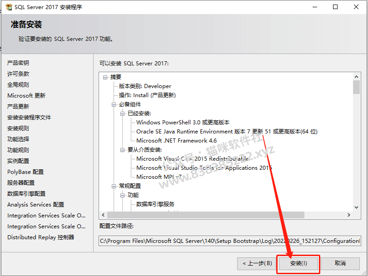Select Microsoft .NET Framework 4.6 row
368x276 pixels.
[176, 141]
